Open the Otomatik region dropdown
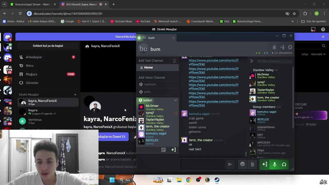This screenshot has height=185, width=329. [x=318, y=54]
